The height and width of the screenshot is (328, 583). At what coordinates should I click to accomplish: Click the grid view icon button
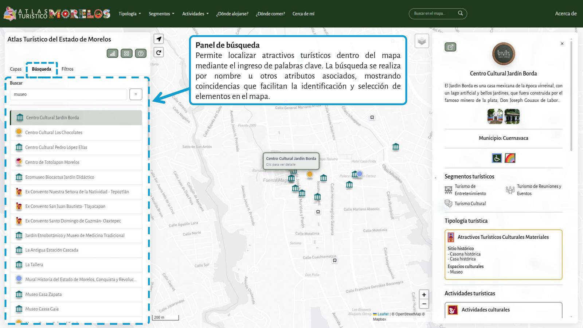pyautogui.click(x=126, y=54)
